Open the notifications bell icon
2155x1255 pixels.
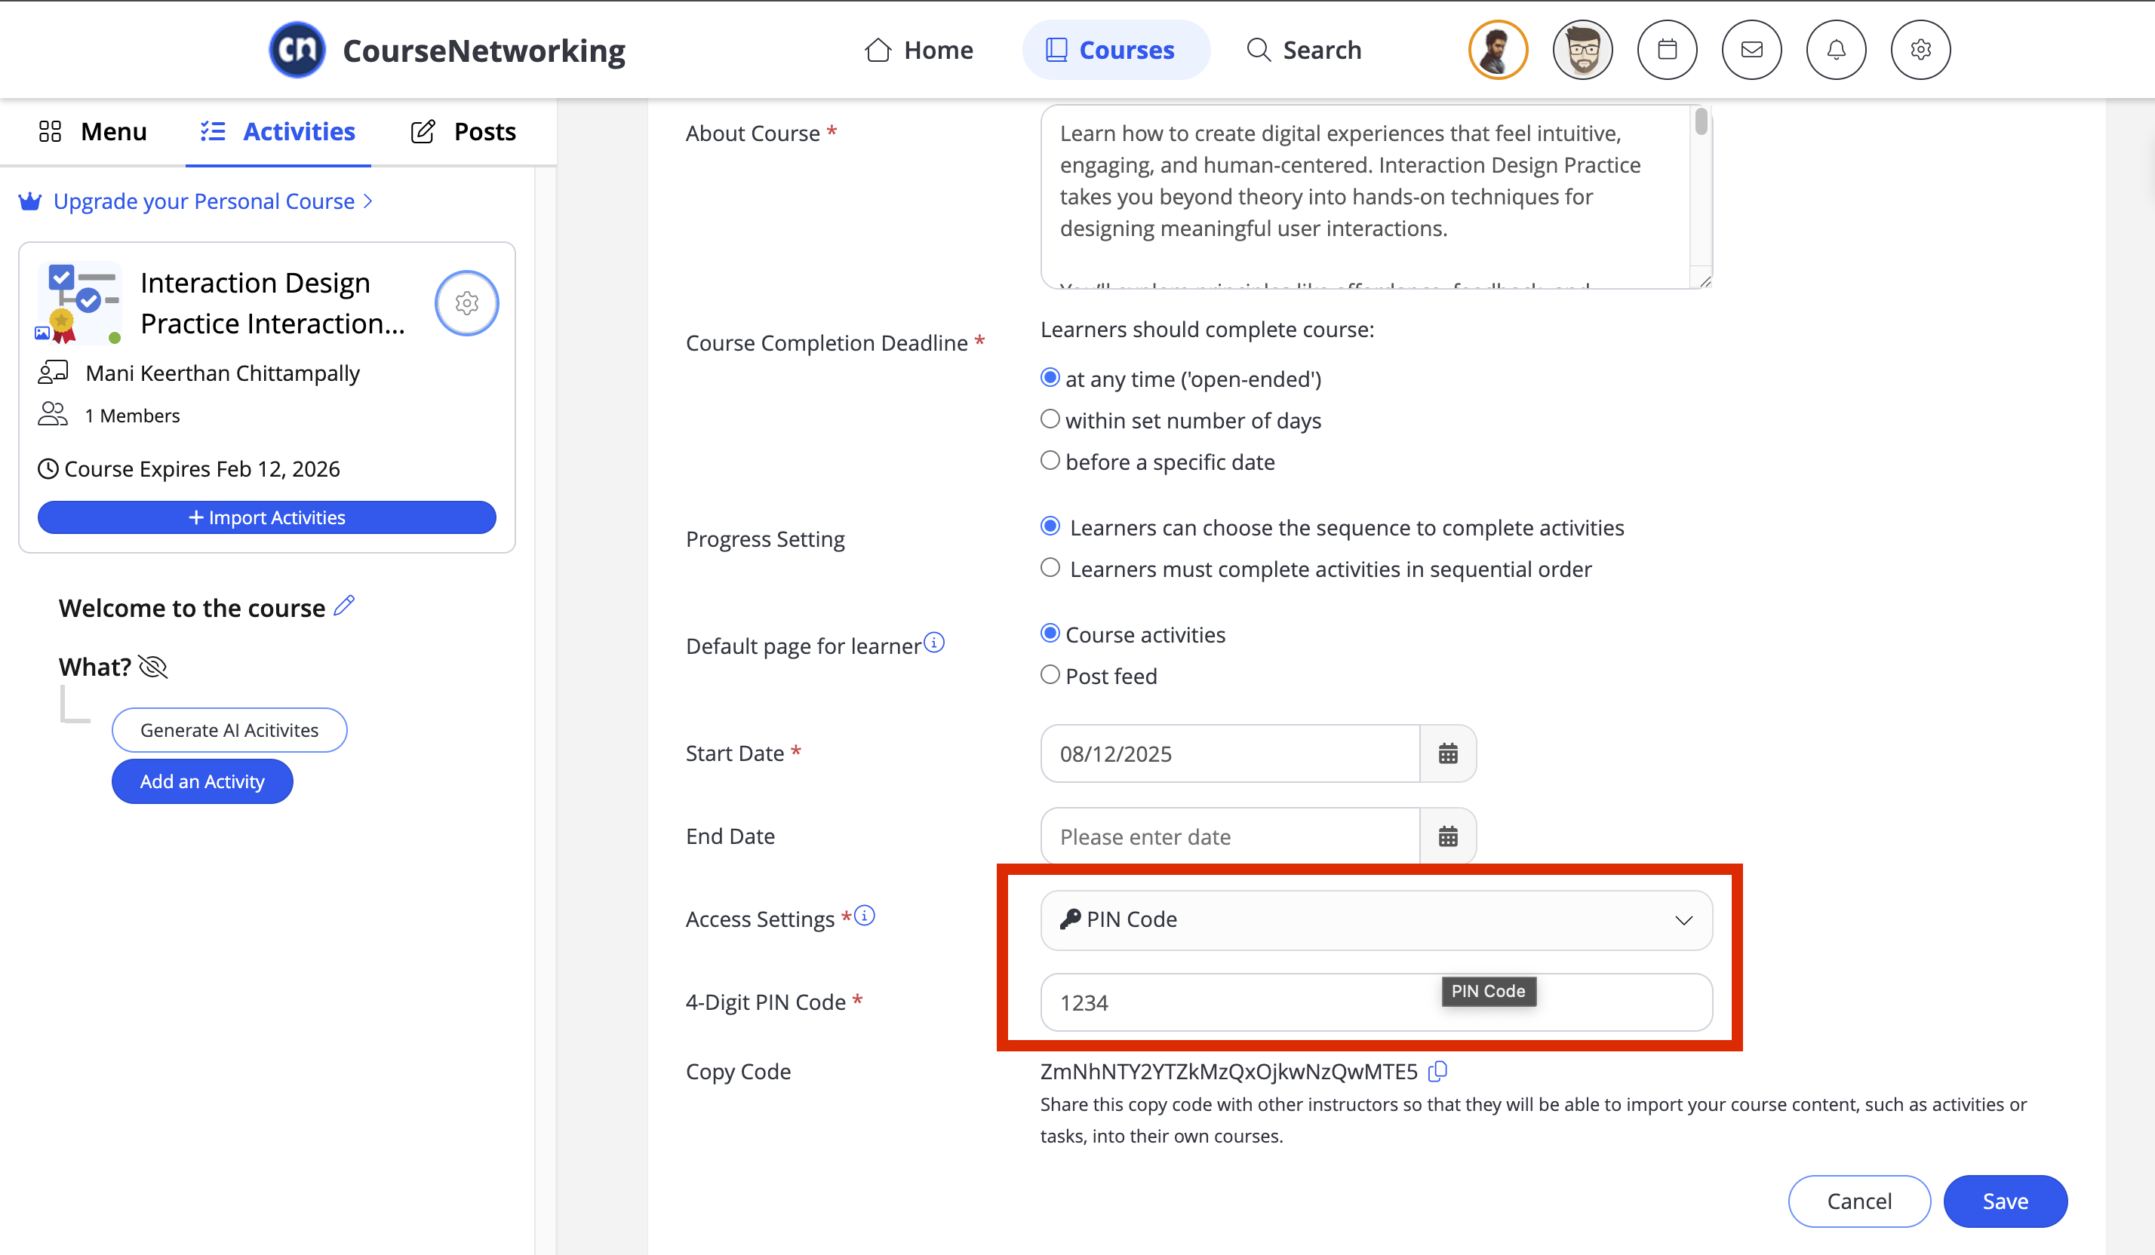point(1836,50)
